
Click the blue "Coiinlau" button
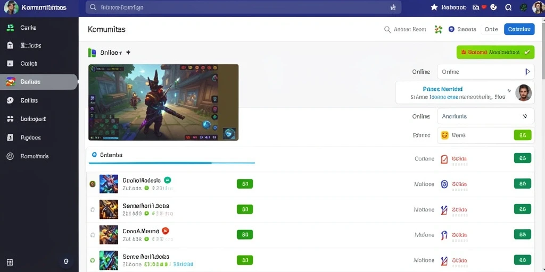tap(519, 30)
